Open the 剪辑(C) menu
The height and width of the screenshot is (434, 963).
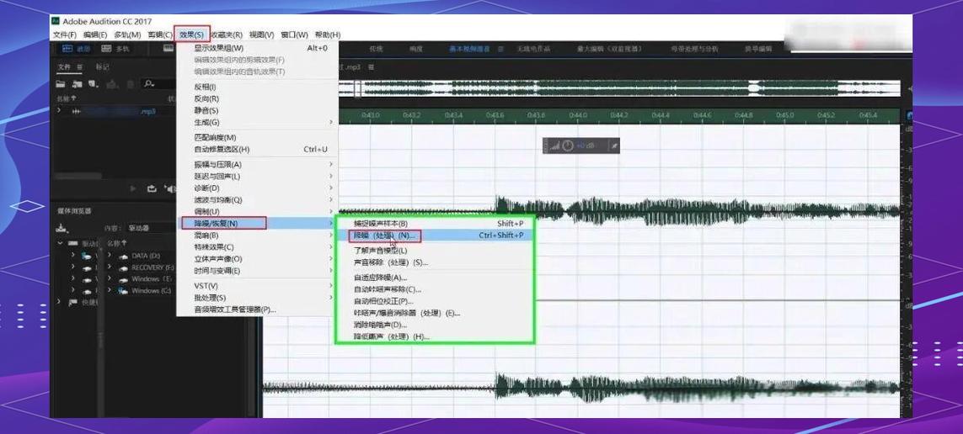[x=160, y=35]
